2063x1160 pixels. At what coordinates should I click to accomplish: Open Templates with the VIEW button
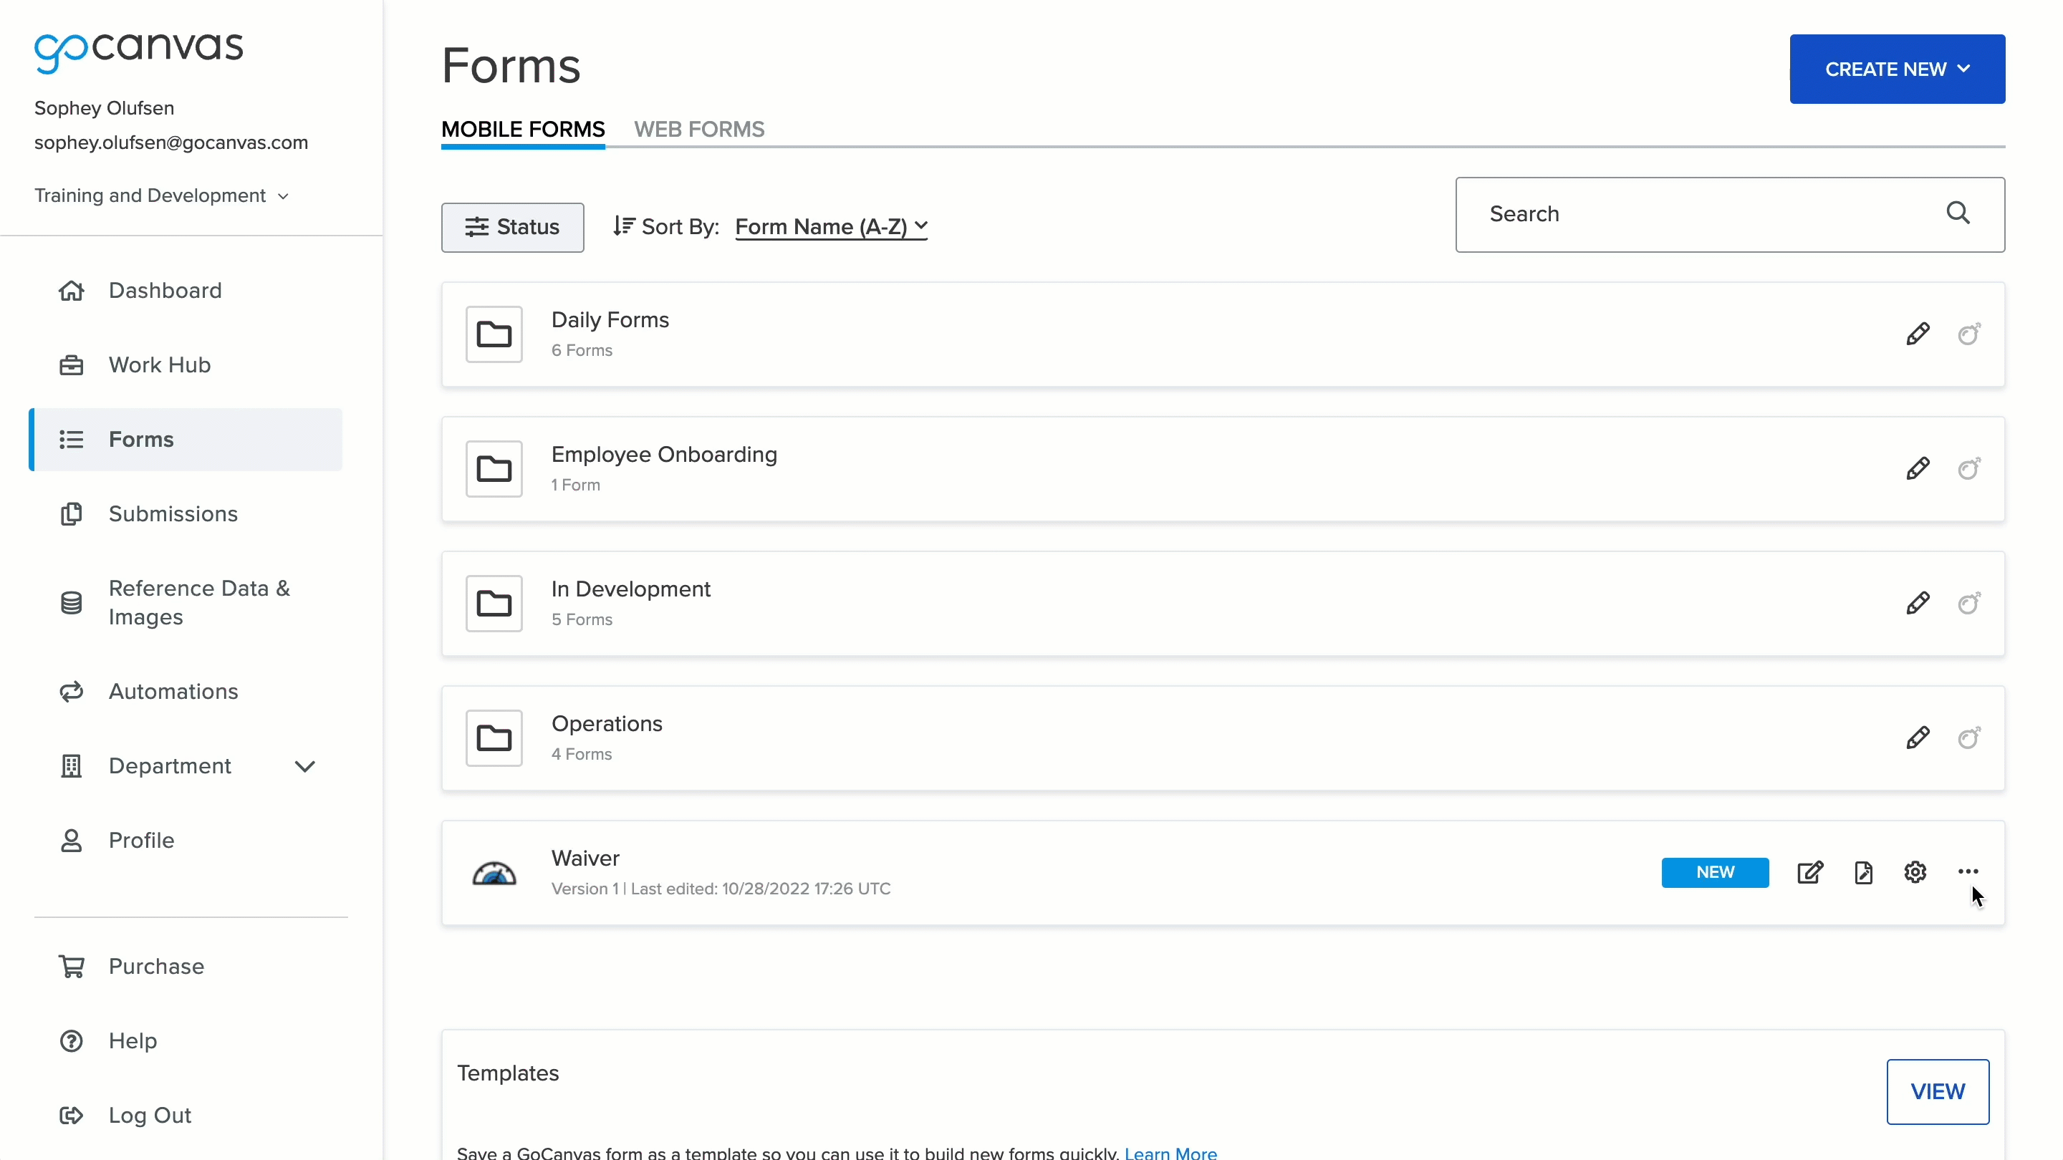[1937, 1091]
